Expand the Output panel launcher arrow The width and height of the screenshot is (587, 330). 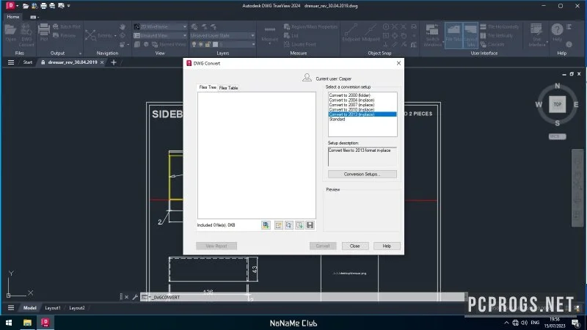pos(80,54)
